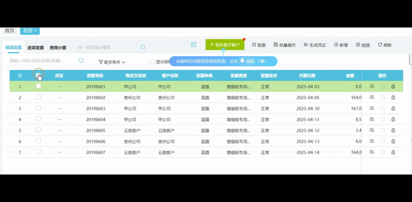Switch to the 销项发票 tab
Screen dimensions: 412x202
point(13,47)
